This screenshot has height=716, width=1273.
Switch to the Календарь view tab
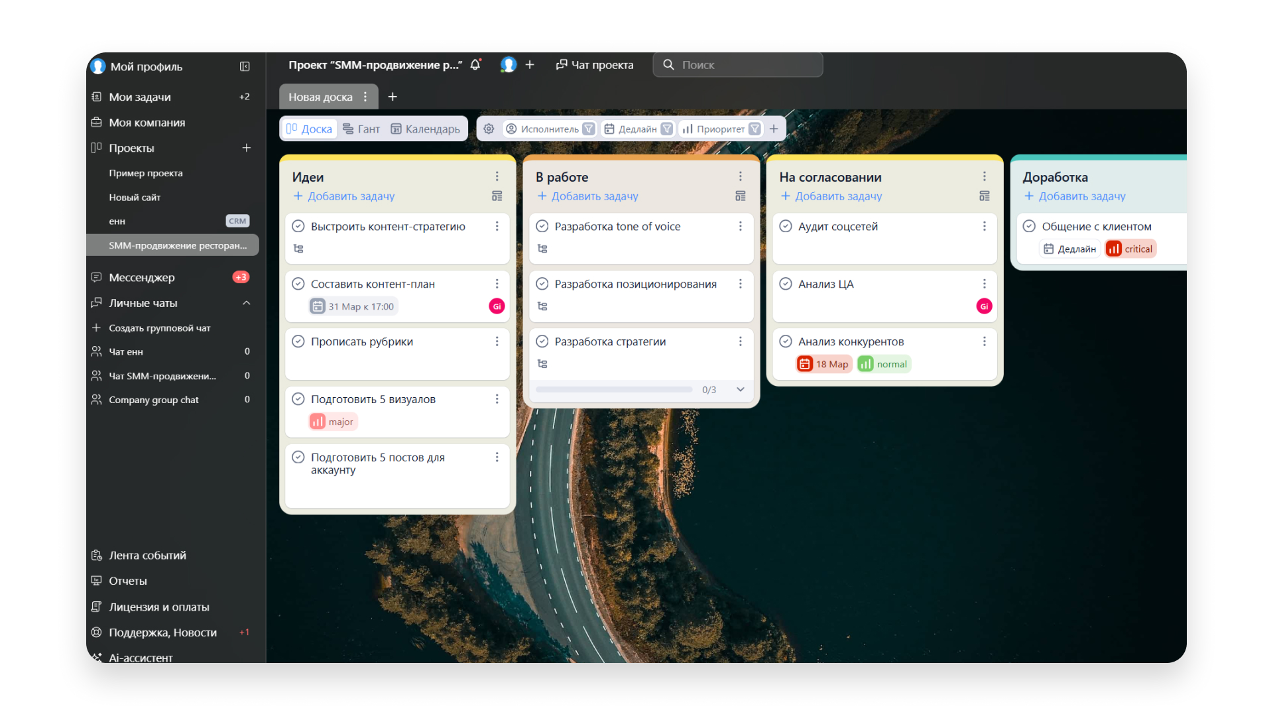[425, 129]
